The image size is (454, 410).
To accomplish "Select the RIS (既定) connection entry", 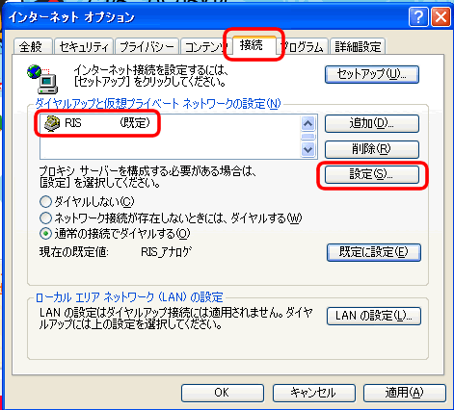I will [x=97, y=123].
